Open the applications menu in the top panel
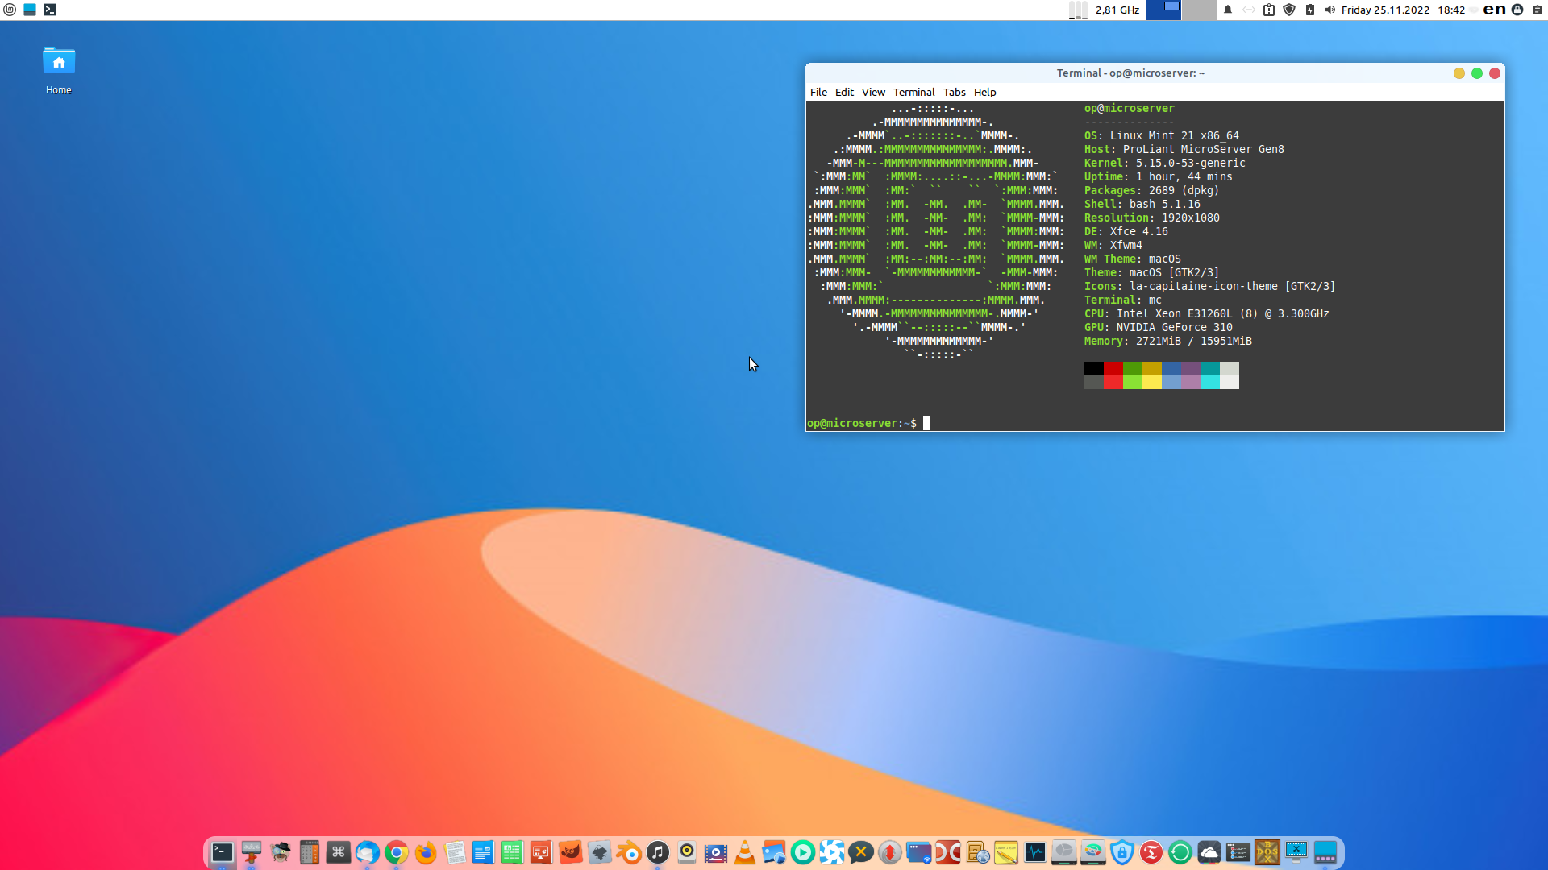1548x870 pixels. 10,10
